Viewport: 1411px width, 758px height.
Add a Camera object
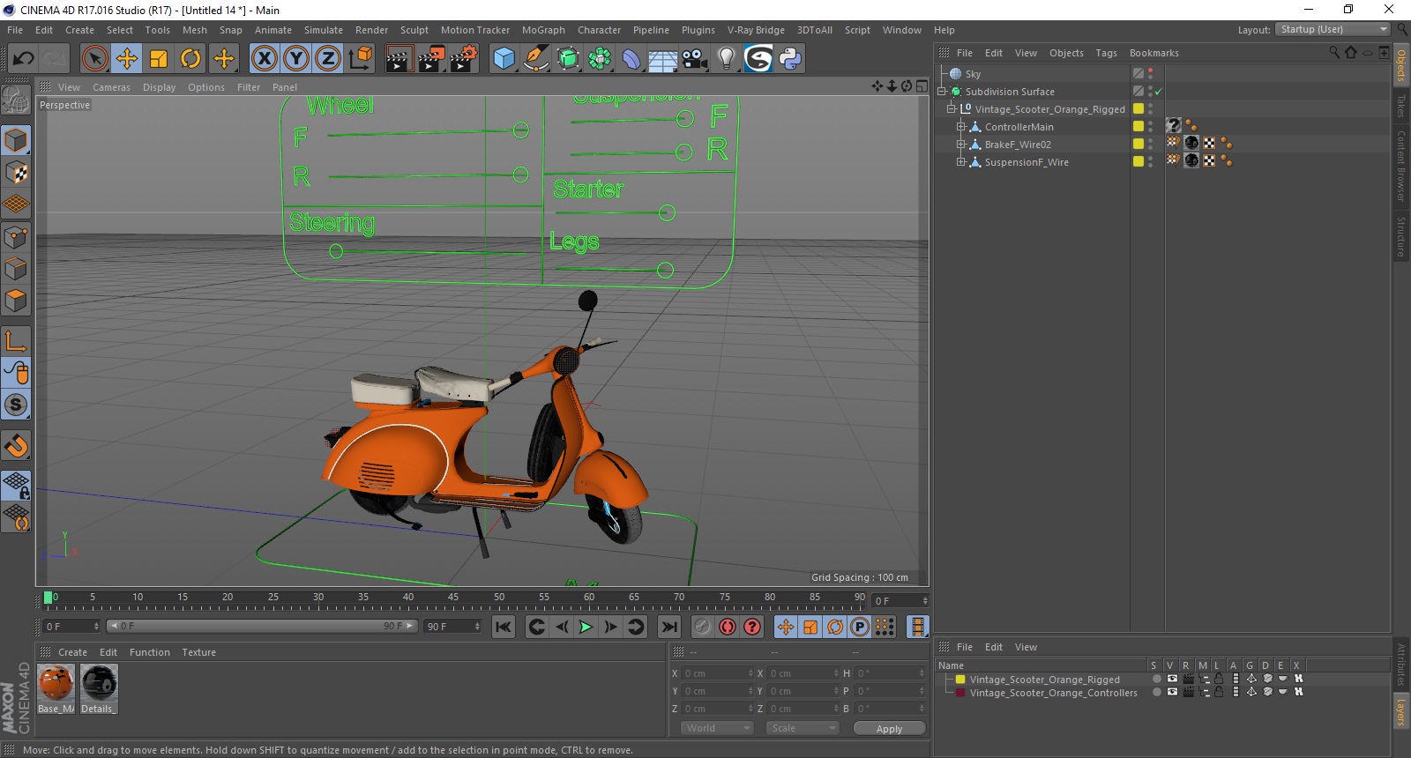[x=695, y=59]
